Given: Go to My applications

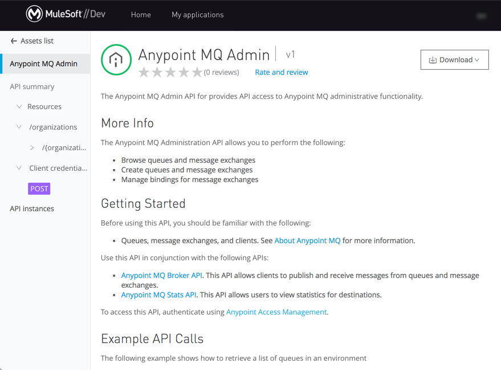Looking at the screenshot, I should (197, 15).
